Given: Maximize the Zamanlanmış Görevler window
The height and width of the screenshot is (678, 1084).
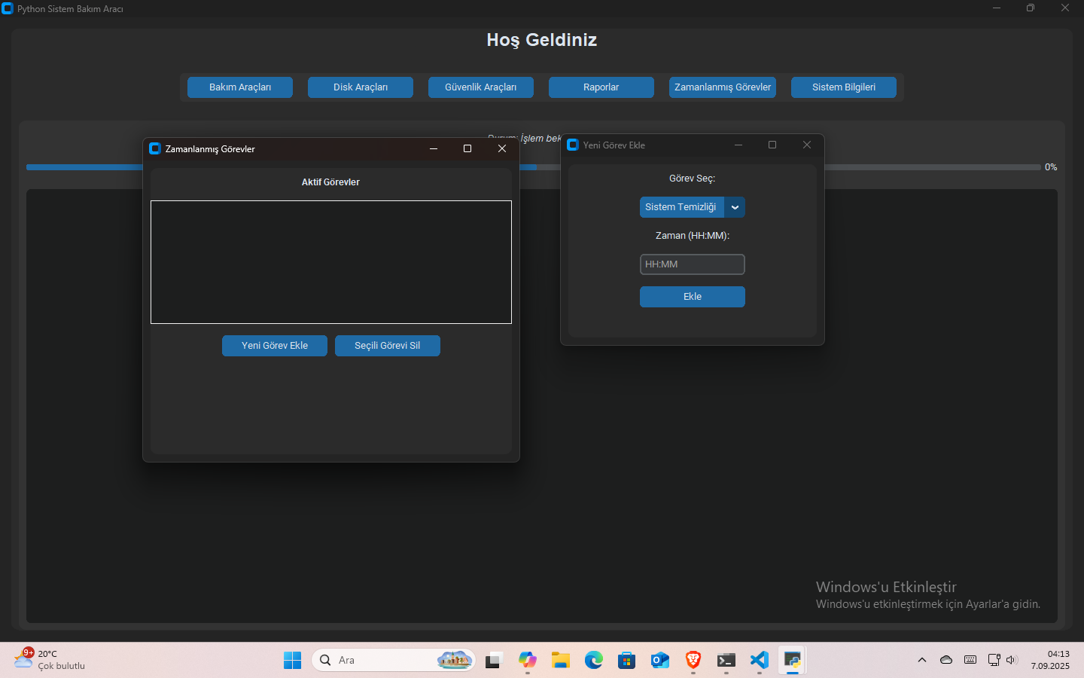Looking at the screenshot, I should coord(467,148).
